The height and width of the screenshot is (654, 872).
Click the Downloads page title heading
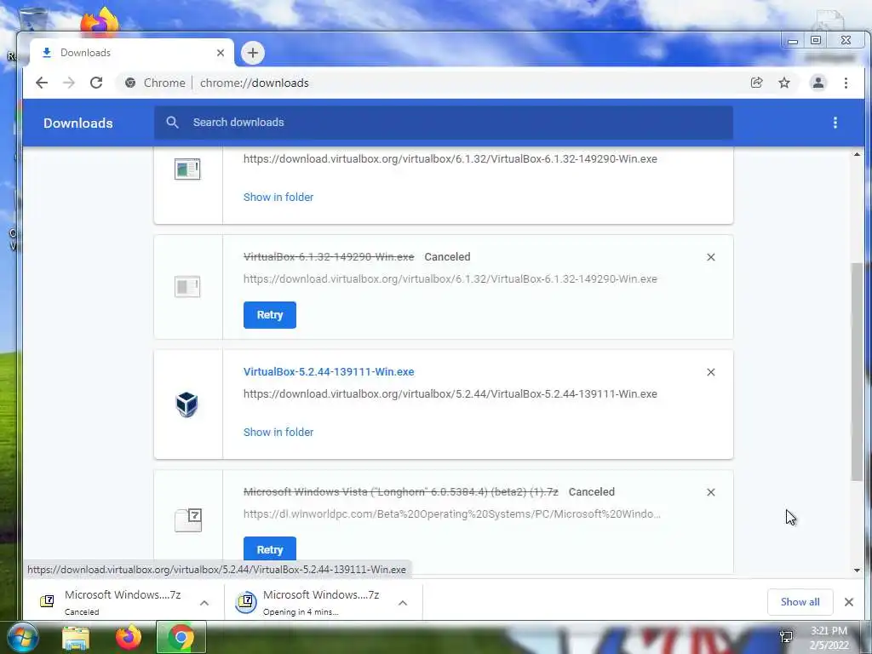point(77,123)
